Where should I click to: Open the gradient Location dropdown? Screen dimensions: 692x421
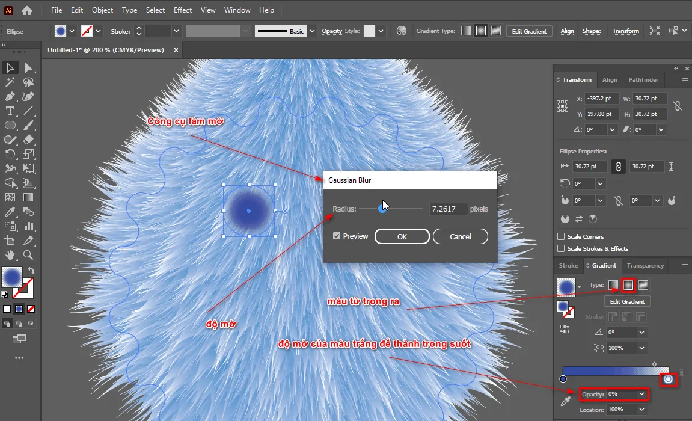[642, 410]
